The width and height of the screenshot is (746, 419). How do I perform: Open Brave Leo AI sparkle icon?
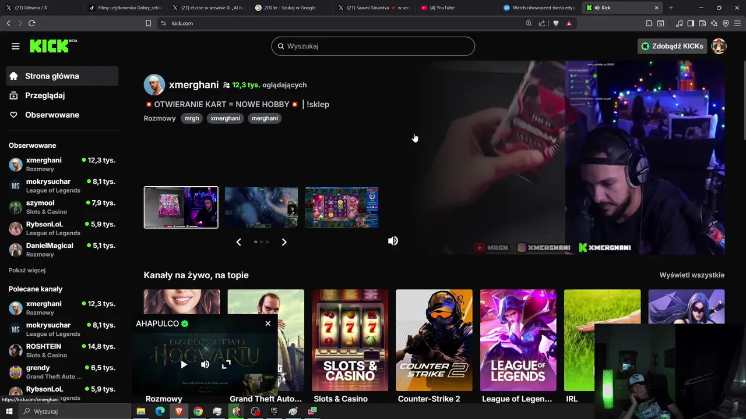coord(714,23)
